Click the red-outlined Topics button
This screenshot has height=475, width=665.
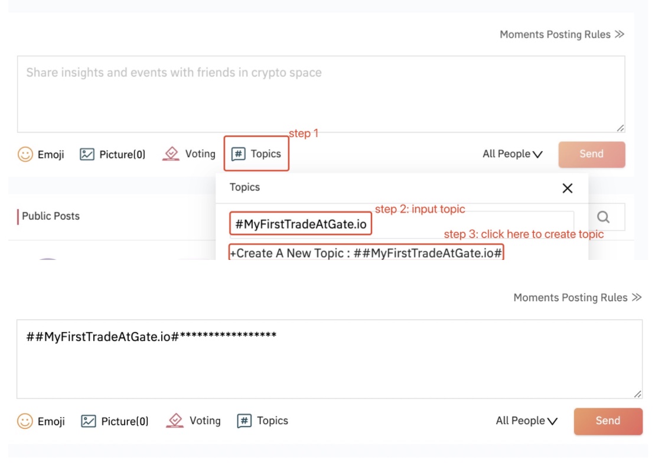point(256,154)
